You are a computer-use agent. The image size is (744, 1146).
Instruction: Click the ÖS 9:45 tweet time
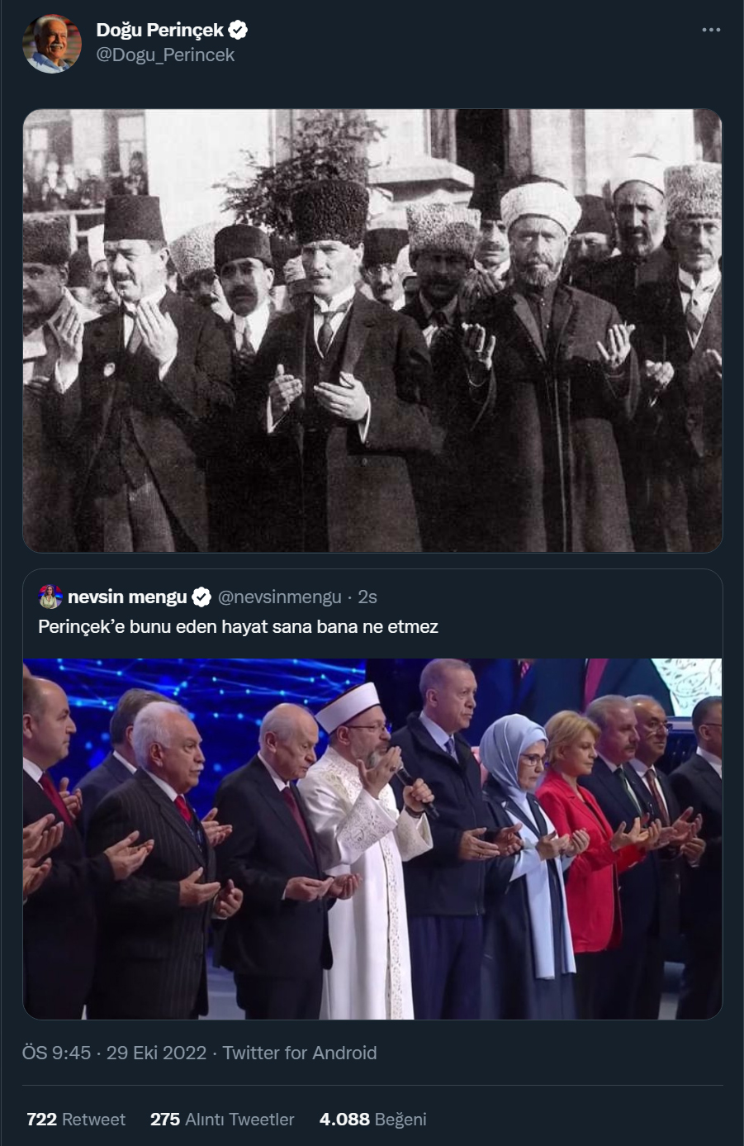(x=56, y=1053)
